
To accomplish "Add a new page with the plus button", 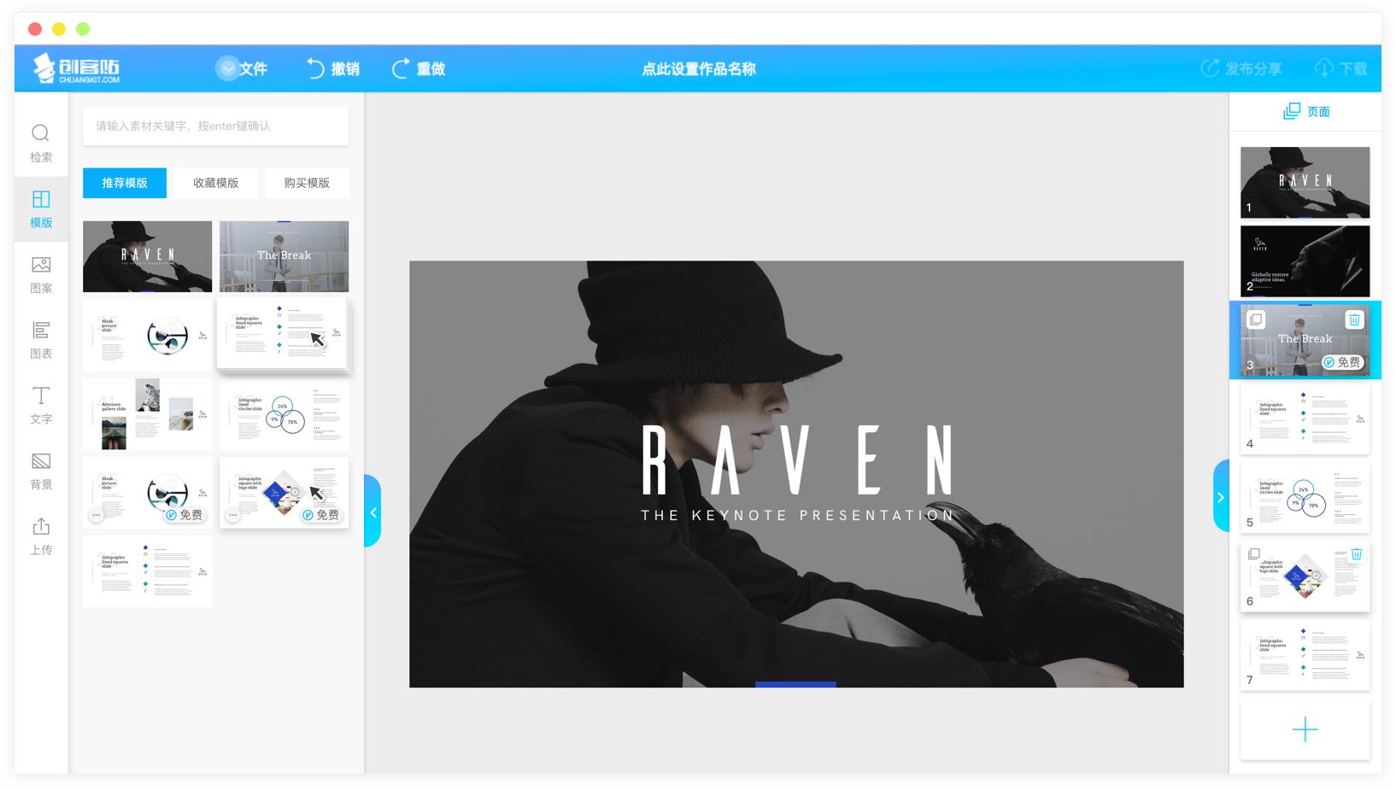I will click(1305, 729).
